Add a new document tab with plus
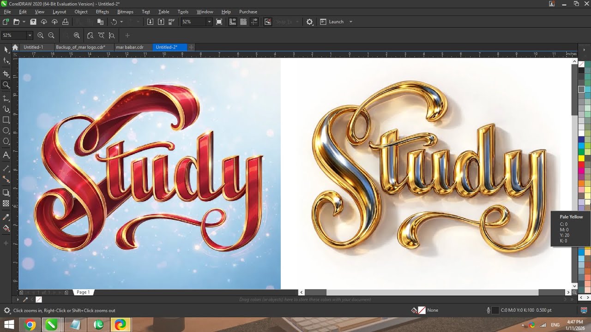 coord(191,47)
